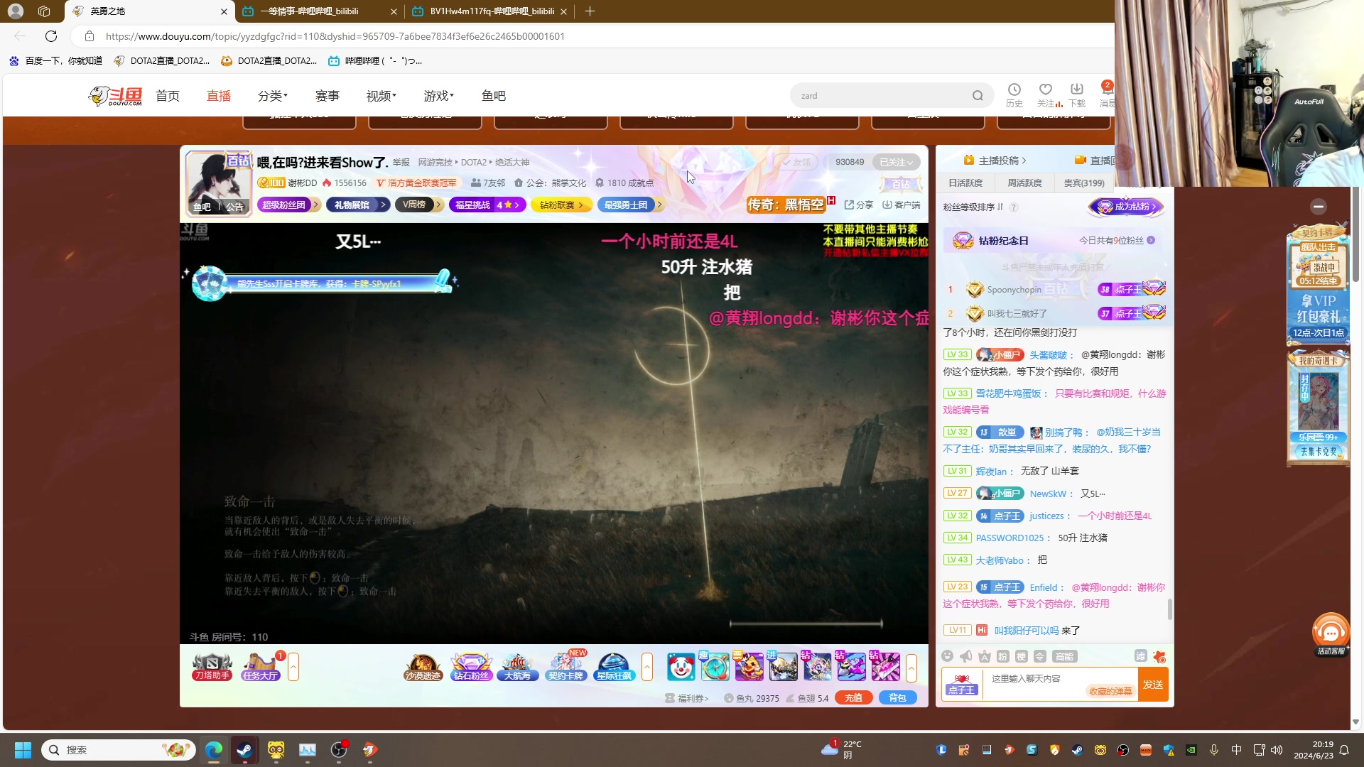
Task: Click the search magnifier in the Douyu search bar
Action: tap(978, 95)
